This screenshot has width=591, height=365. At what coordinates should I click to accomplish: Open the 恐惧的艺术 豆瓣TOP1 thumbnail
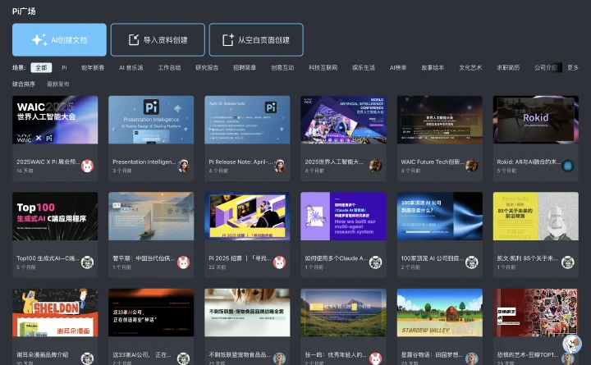pos(536,313)
